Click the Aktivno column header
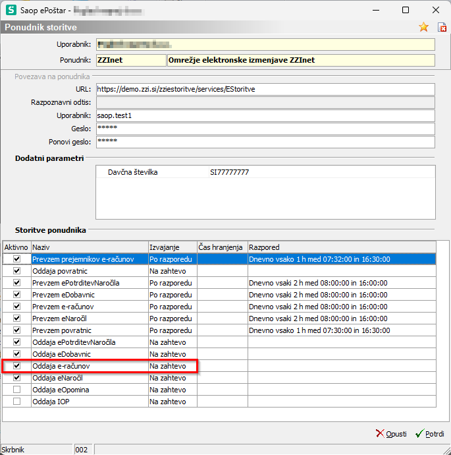The width and height of the screenshot is (451, 455). click(16, 247)
